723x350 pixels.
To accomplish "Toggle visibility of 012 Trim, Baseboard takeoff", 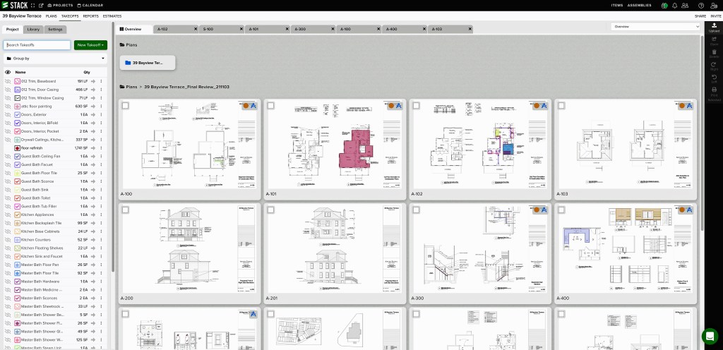I will tap(8, 81).
